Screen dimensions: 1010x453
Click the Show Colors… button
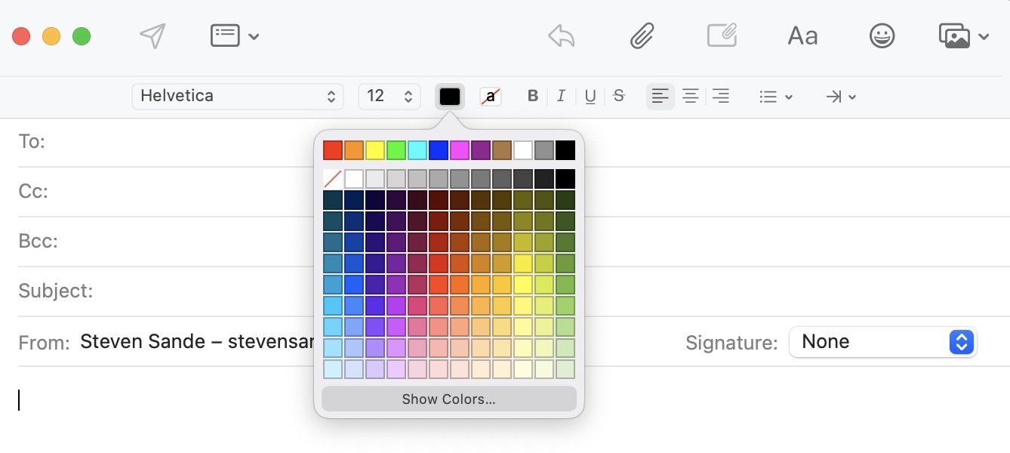coord(448,399)
